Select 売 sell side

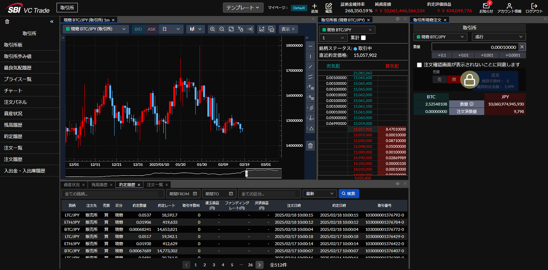pyautogui.click(x=439, y=80)
